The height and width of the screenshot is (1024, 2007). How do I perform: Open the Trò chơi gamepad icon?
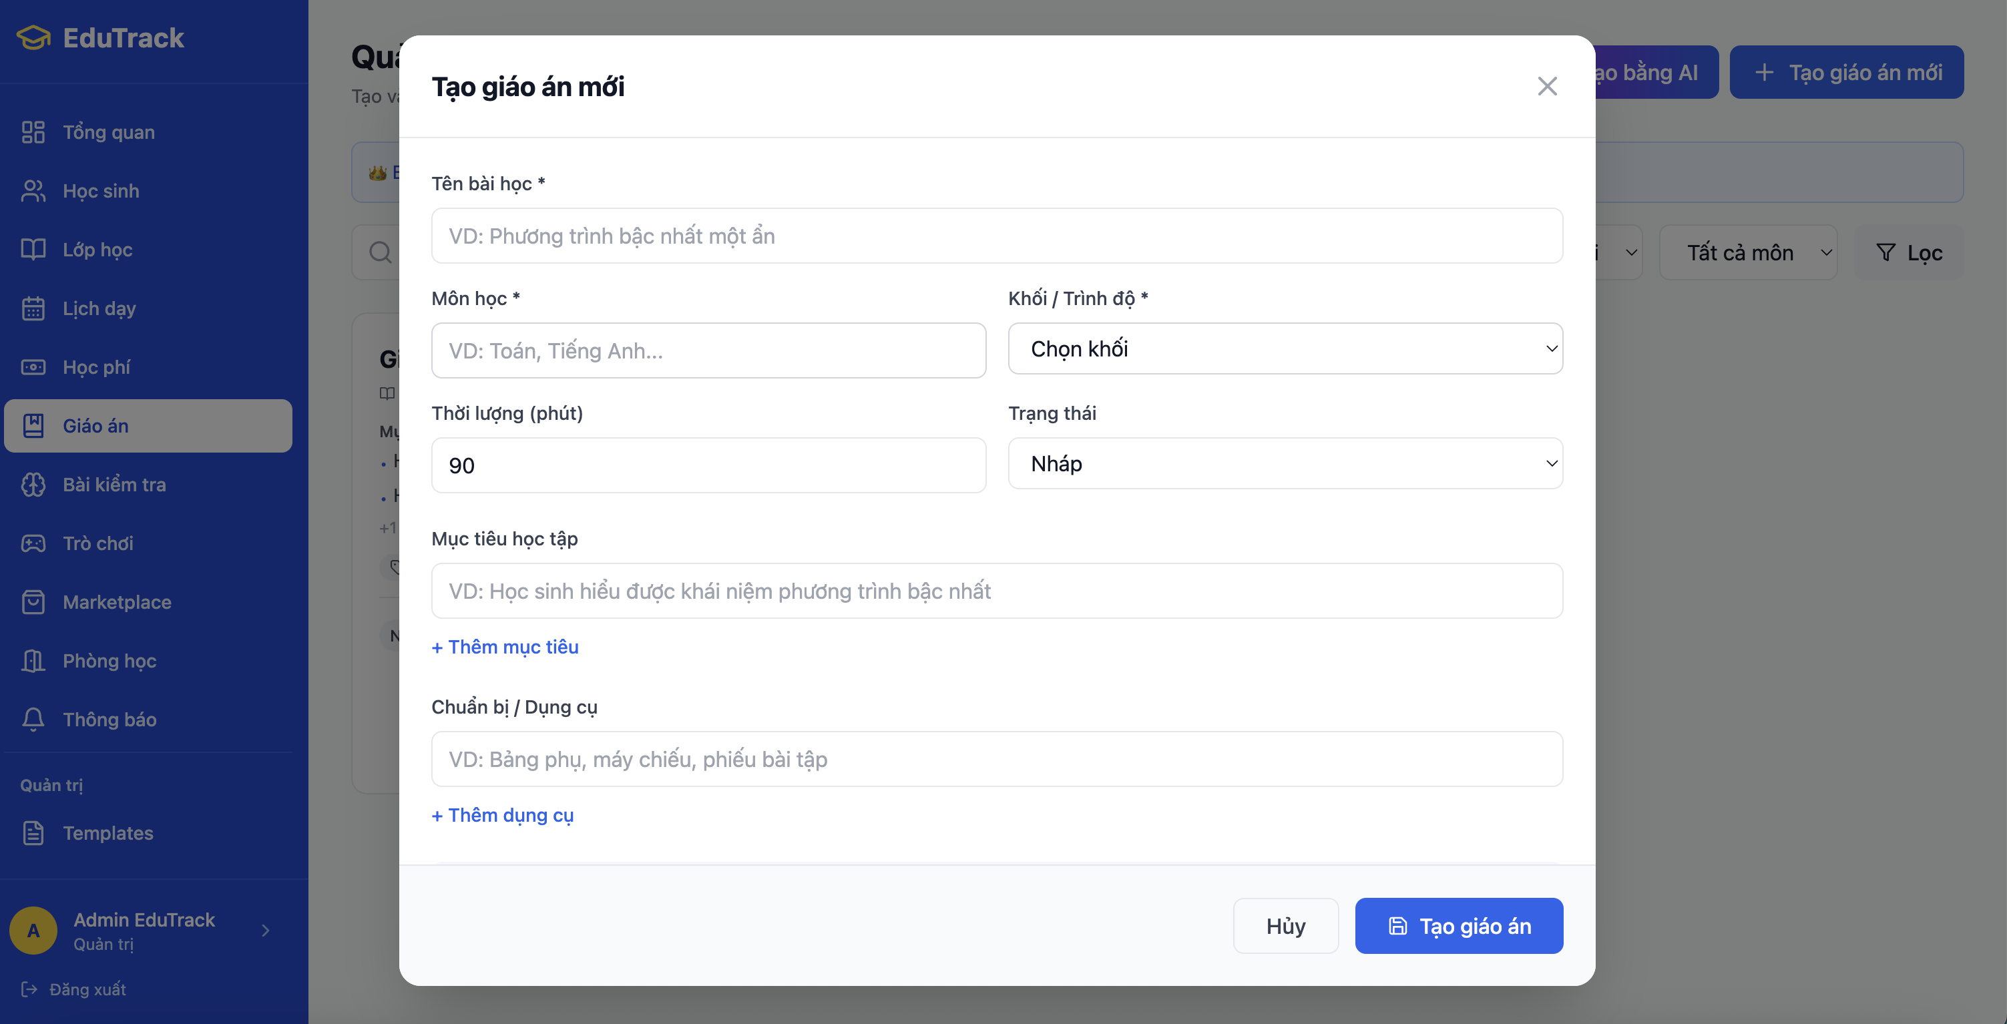(x=33, y=543)
